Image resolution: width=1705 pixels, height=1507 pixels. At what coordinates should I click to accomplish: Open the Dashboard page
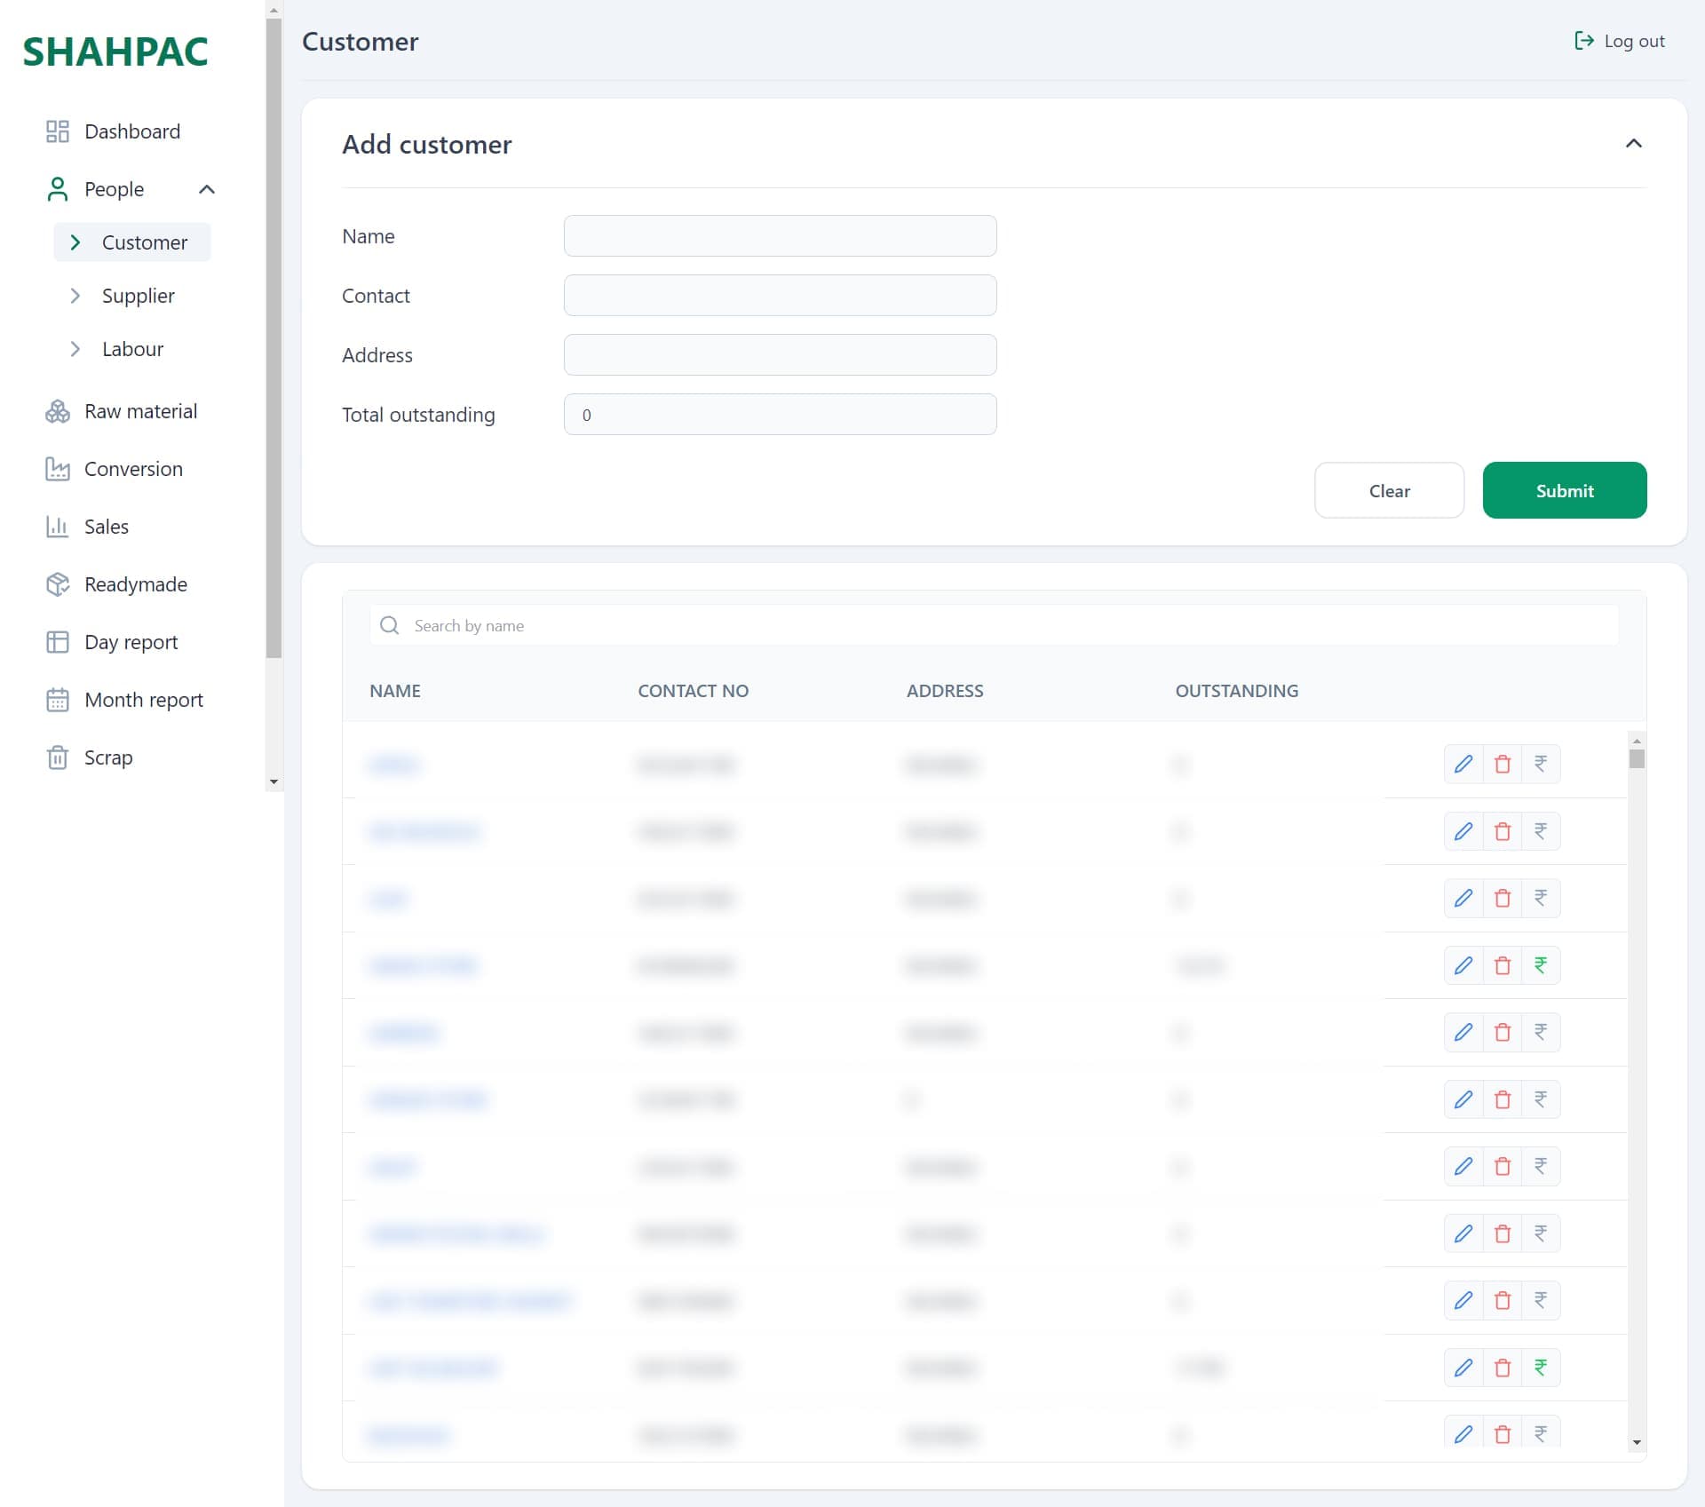coord(131,131)
